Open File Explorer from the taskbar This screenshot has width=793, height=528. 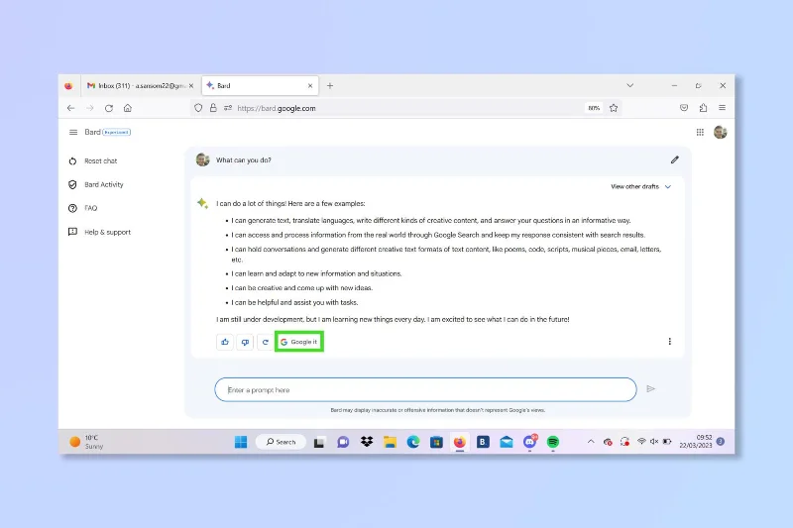point(390,442)
